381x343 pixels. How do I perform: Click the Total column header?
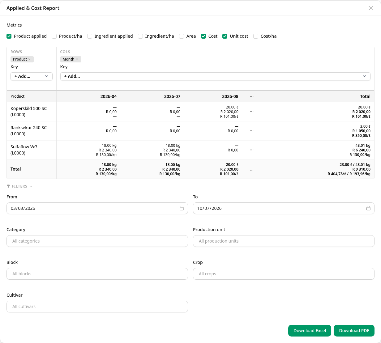click(365, 96)
